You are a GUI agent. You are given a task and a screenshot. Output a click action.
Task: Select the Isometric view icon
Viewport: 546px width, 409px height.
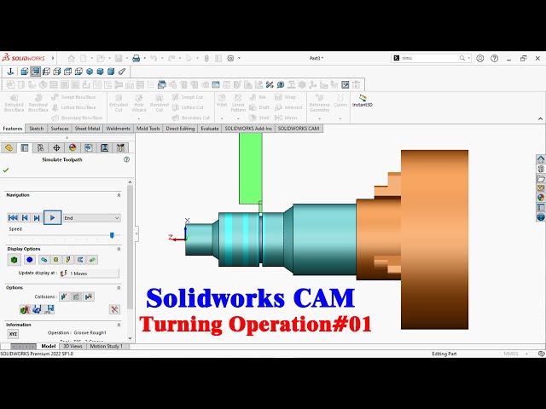tap(90, 72)
